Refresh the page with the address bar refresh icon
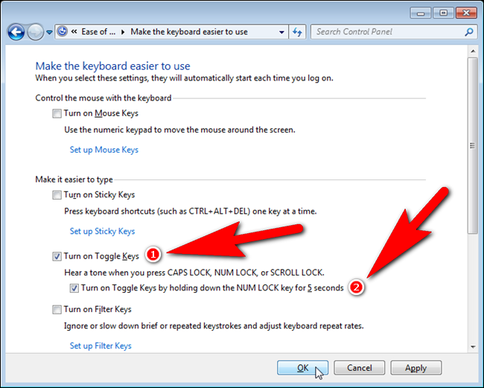Viewport: 484px width, 388px height. coord(297,32)
